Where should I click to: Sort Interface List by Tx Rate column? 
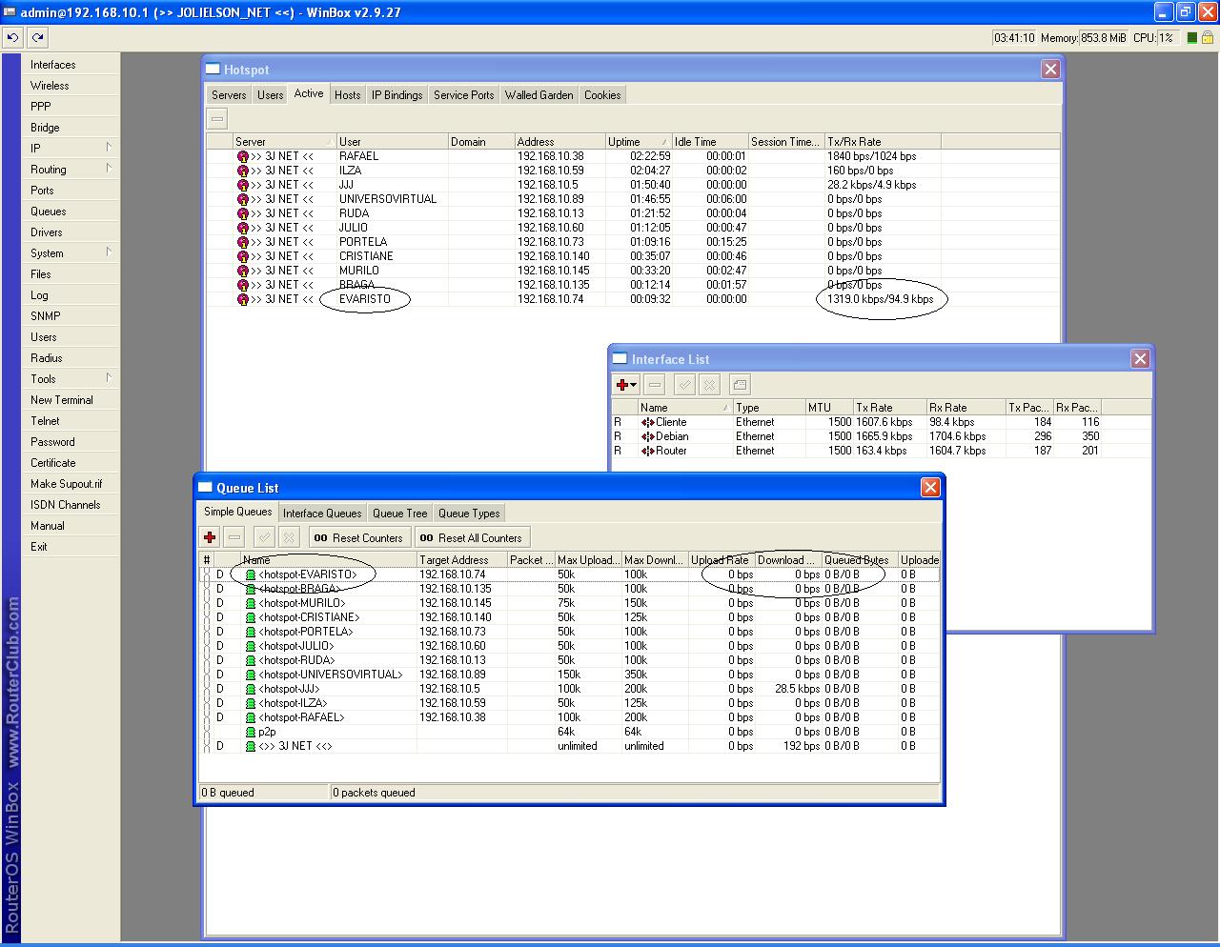889,408
